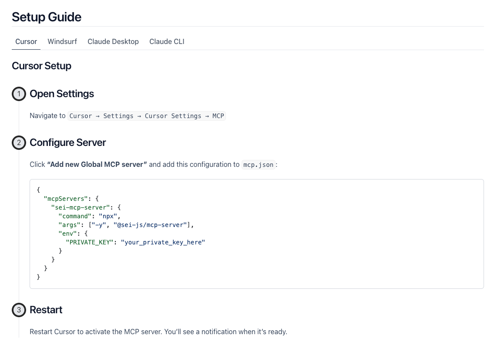The width and height of the screenshot is (494, 342).
Task: Click the active Cursor tab
Action: pos(26,42)
